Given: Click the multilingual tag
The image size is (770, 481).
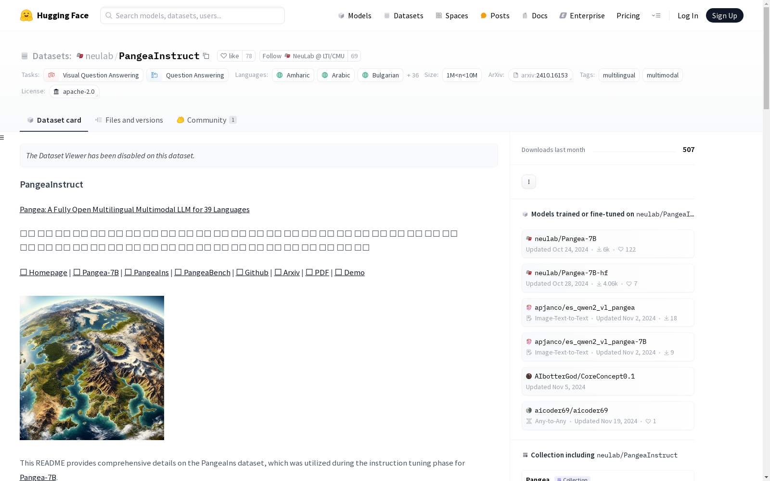Looking at the screenshot, I should tap(619, 75).
